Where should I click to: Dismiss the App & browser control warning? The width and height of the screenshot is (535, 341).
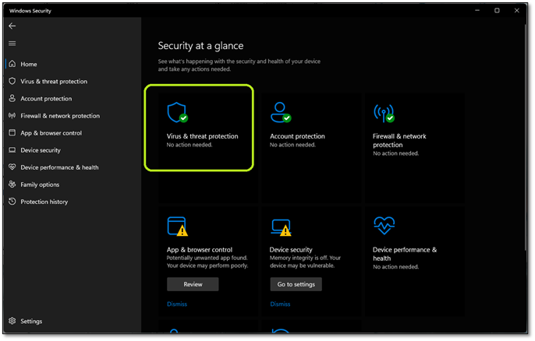177,304
